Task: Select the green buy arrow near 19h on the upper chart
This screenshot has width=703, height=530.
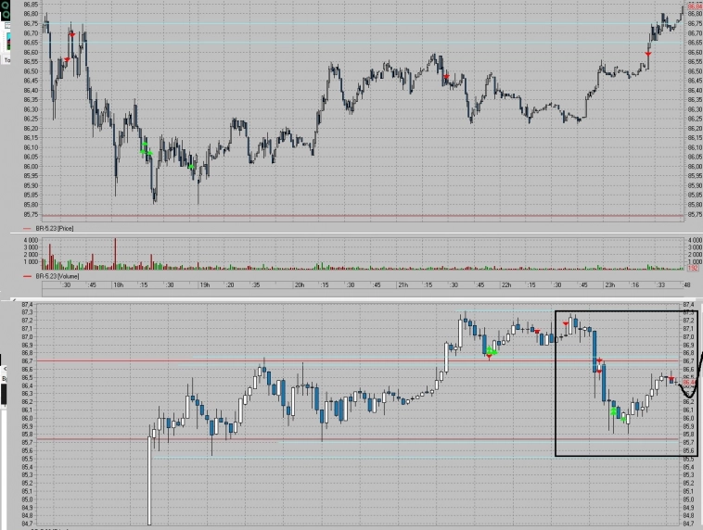Action: (x=191, y=167)
